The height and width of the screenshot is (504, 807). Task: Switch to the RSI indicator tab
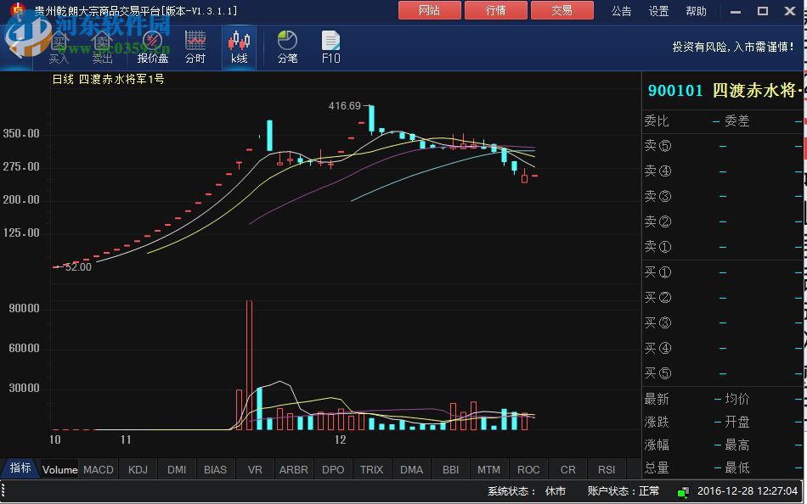(x=607, y=469)
